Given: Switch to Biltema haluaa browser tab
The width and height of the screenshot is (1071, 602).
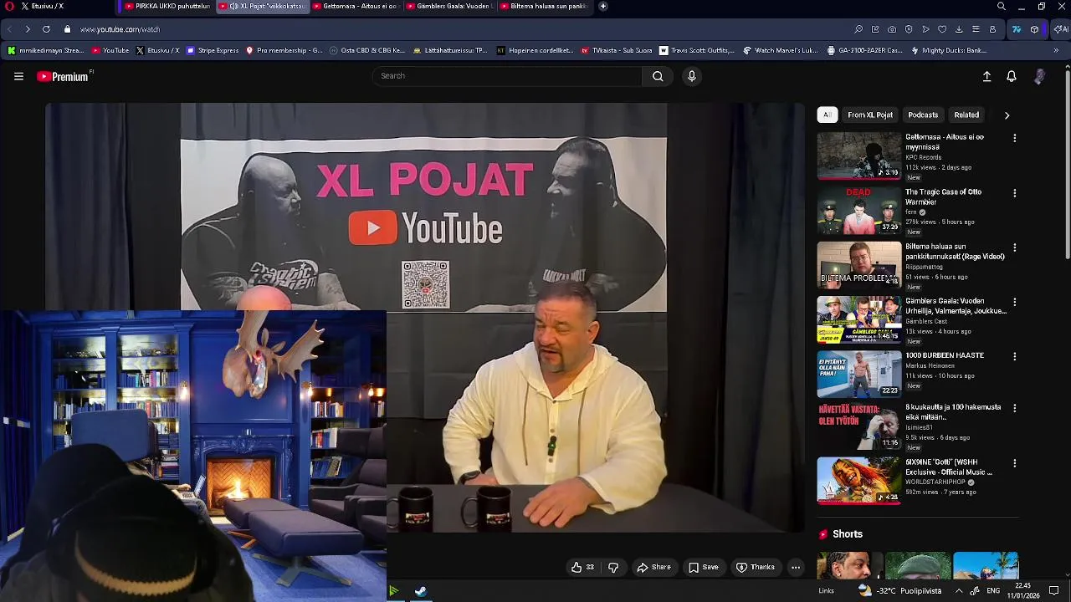Looking at the screenshot, I should (542, 6).
